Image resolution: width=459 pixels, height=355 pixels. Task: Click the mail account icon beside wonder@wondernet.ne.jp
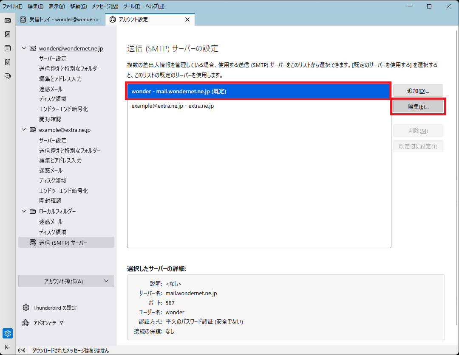pyautogui.click(x=33, y=48)
